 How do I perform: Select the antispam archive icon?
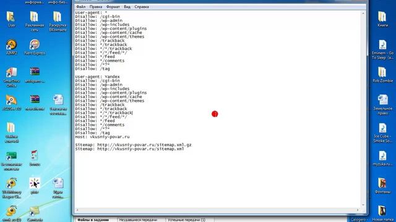[35, 75]
